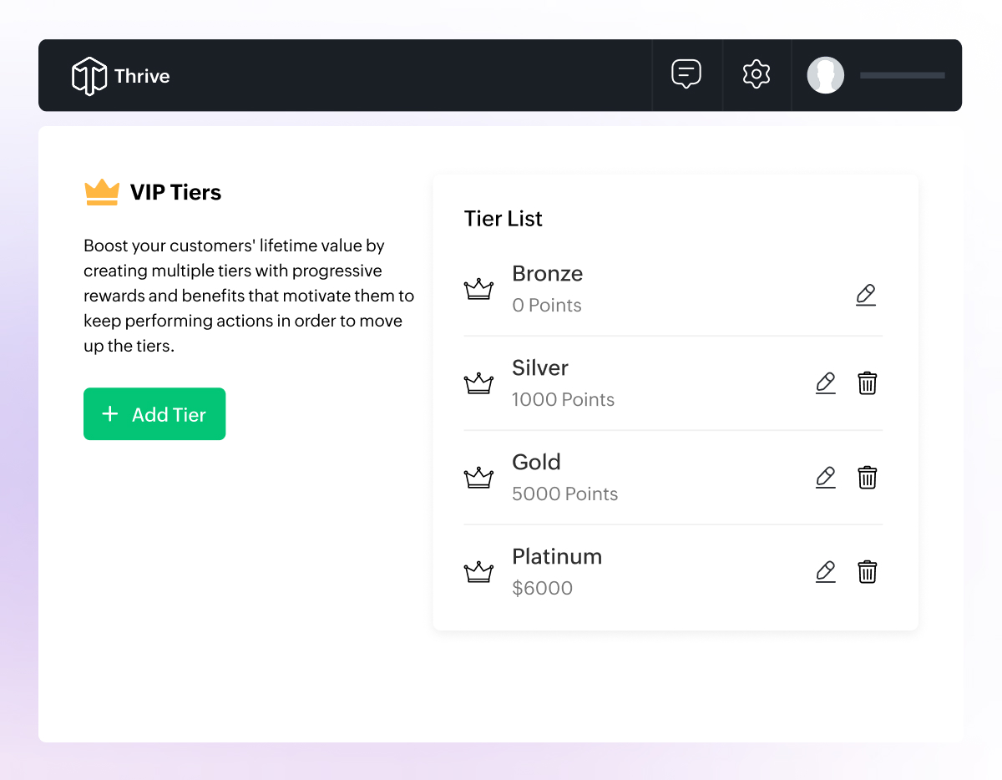Click the orange crown icon beside VIP Tiers
1002x780 pixels.
[x=101, y=191]
